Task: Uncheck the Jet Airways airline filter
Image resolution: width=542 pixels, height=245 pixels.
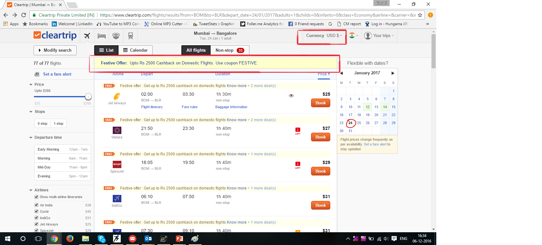Action: point(36,224)
